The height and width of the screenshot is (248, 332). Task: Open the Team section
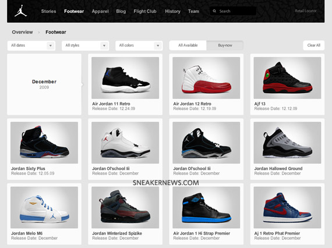[x=193, y=11]
